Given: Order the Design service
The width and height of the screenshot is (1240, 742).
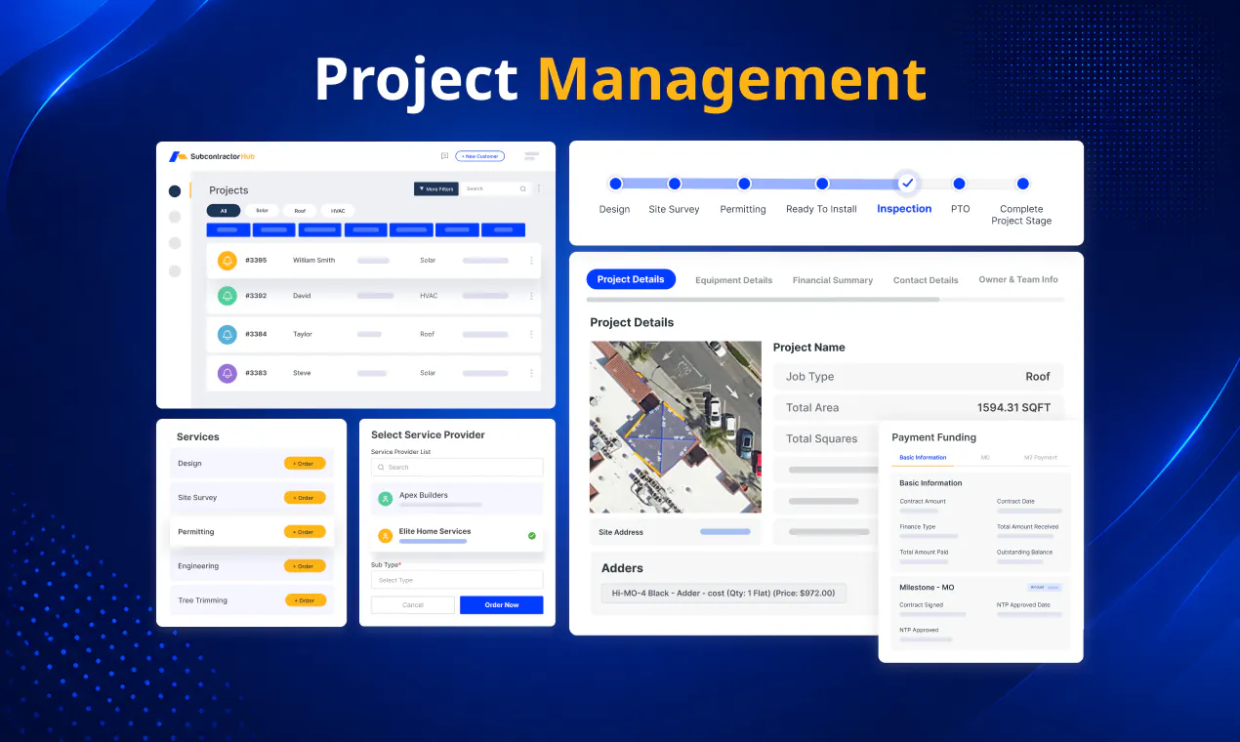Looking at the screenshot, I should [x=305, y=464].
